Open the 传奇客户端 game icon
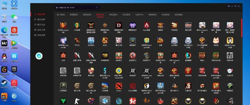This screenshot has width=250, height=105. pyautogui.click(x=77, y=71)
